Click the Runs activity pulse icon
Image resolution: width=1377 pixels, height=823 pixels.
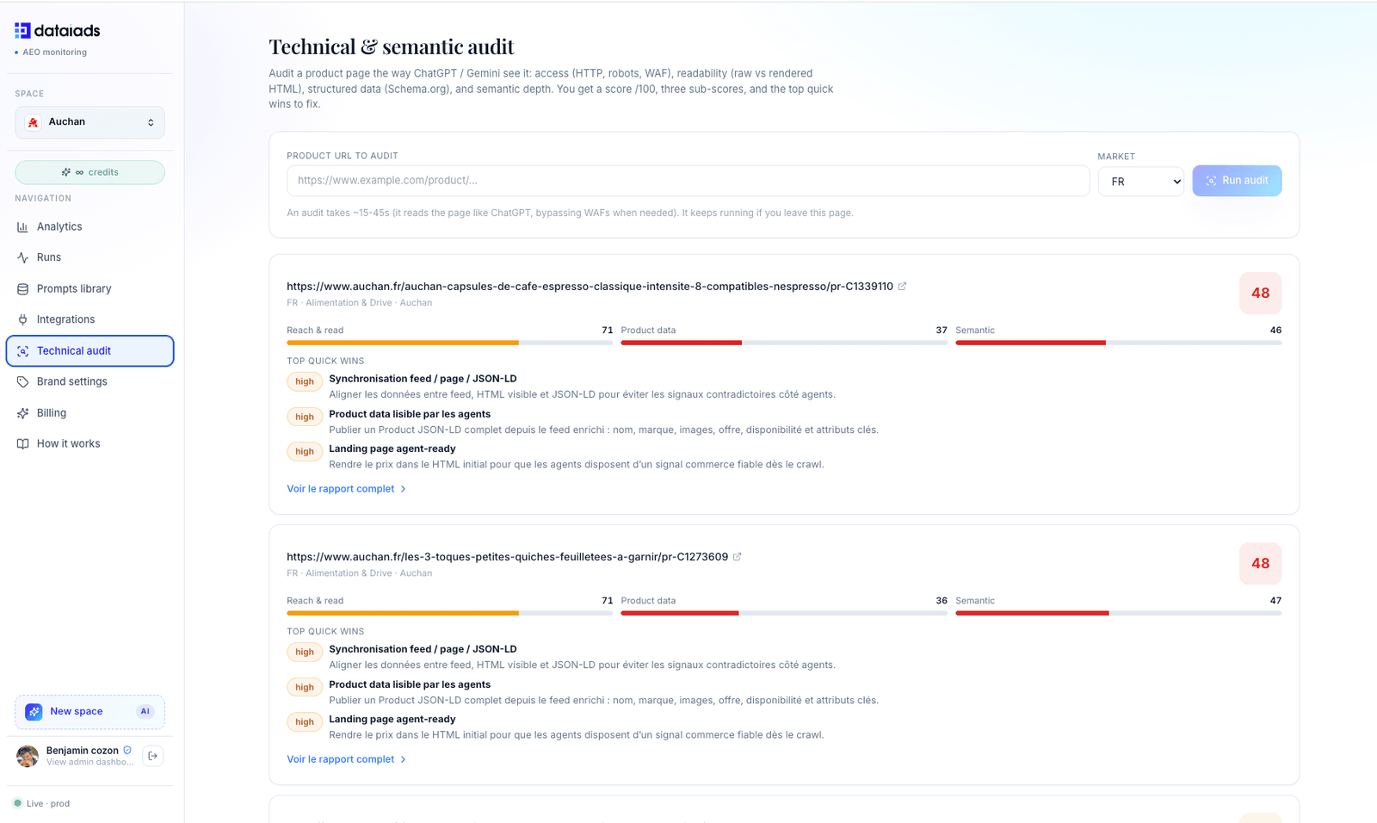22,257
